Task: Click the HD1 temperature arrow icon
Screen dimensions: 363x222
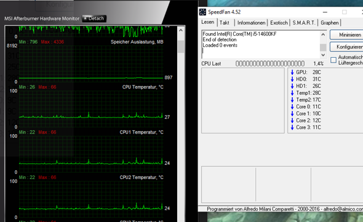Action: coord(292,86)
